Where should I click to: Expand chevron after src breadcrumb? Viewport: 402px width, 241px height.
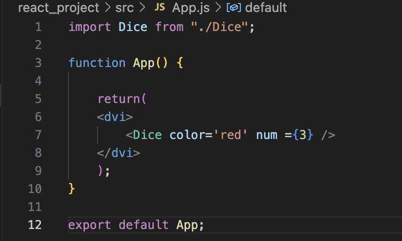coord(142,7)
